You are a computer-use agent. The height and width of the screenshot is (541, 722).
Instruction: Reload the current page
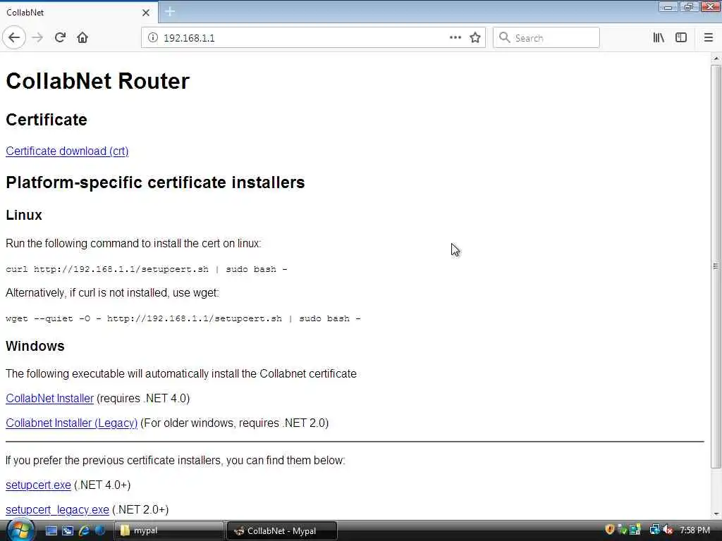(60, 38)
